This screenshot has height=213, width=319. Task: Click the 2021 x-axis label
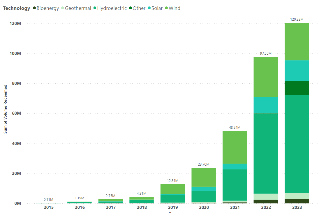coord(235,207)
